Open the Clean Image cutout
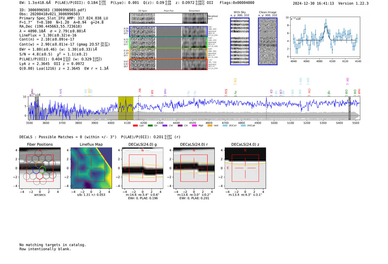 (268, 41)
